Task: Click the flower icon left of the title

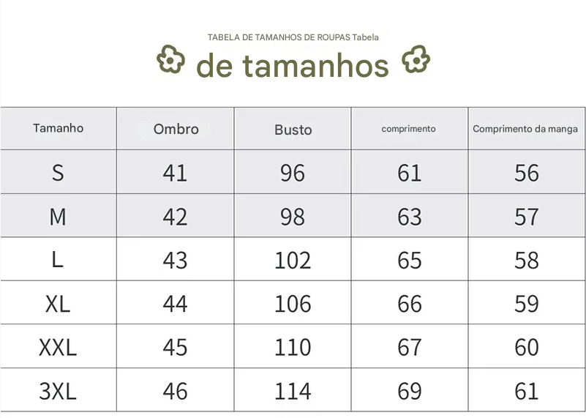Action: (170, 59)
